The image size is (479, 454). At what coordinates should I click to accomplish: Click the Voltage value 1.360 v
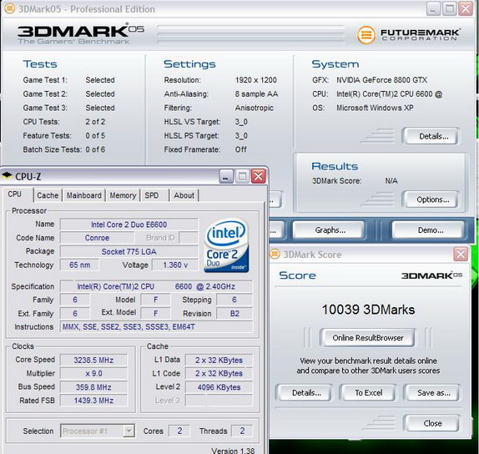[175, 265]
